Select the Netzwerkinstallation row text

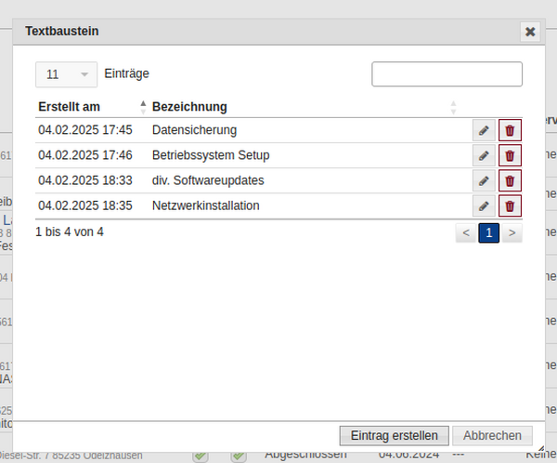tap(205, 205)
